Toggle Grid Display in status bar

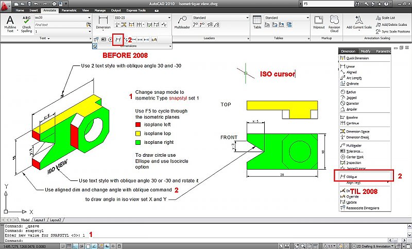tap(69, 246)
